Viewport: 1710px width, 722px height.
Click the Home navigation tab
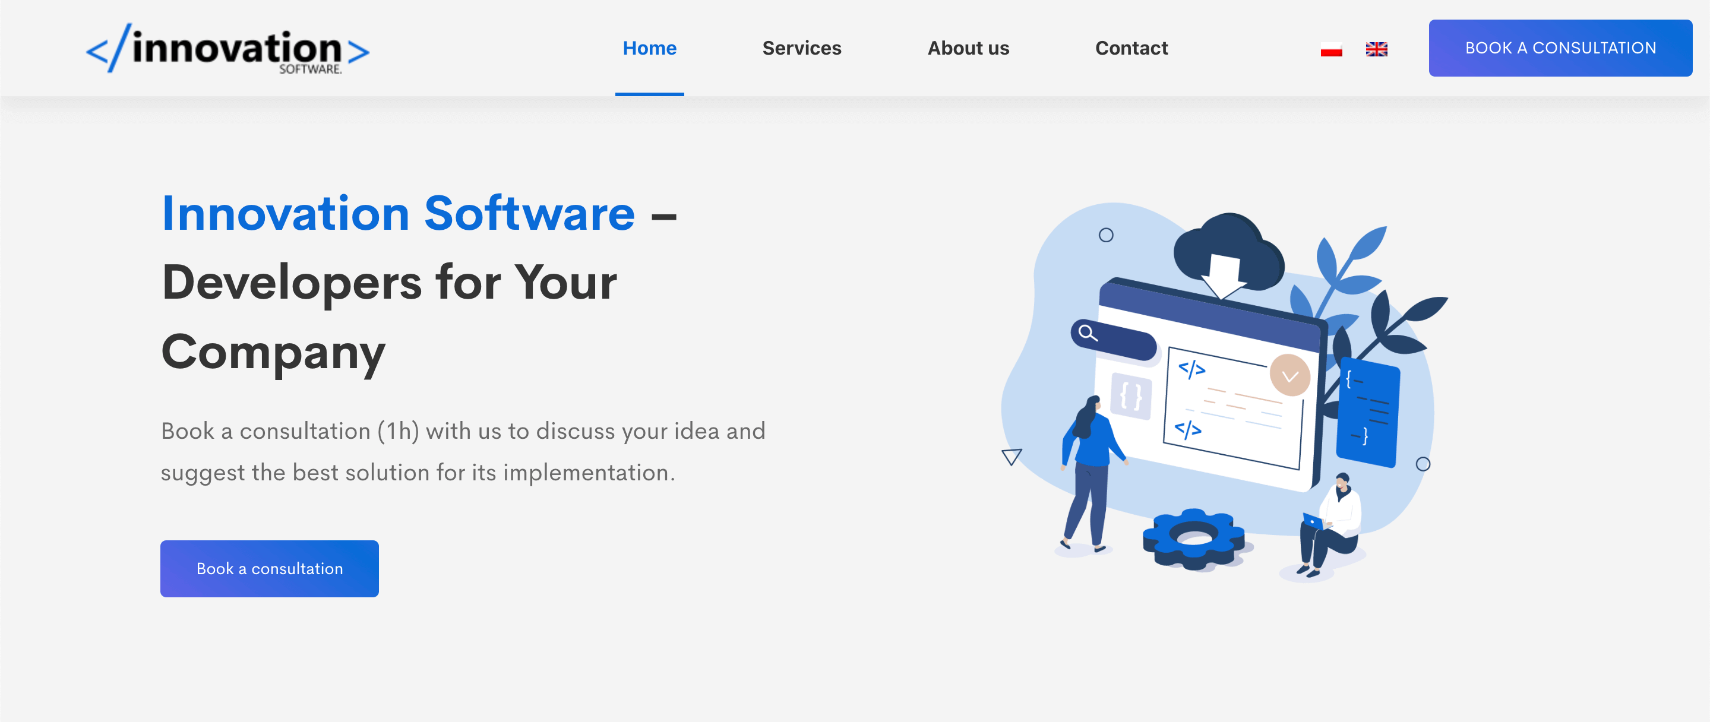[x=650, y=48]
